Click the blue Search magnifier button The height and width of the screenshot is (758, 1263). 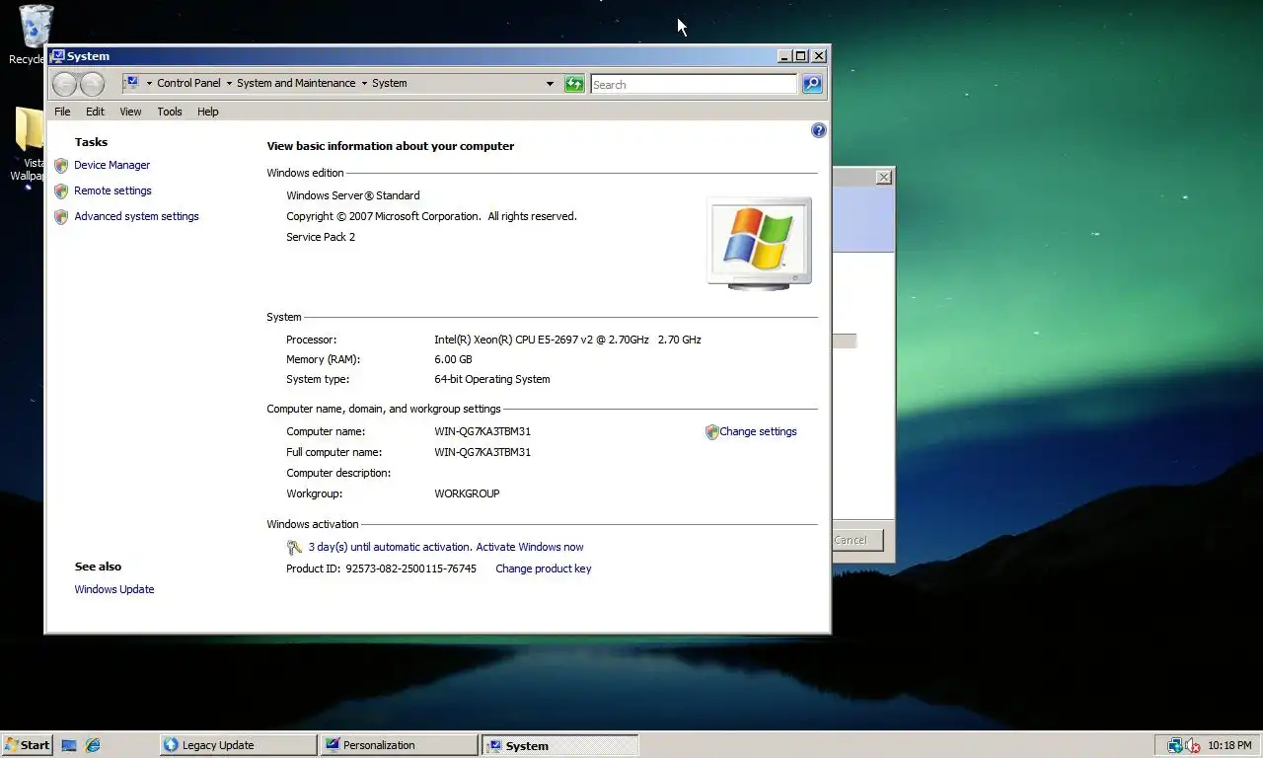click(x=812, y=84)
